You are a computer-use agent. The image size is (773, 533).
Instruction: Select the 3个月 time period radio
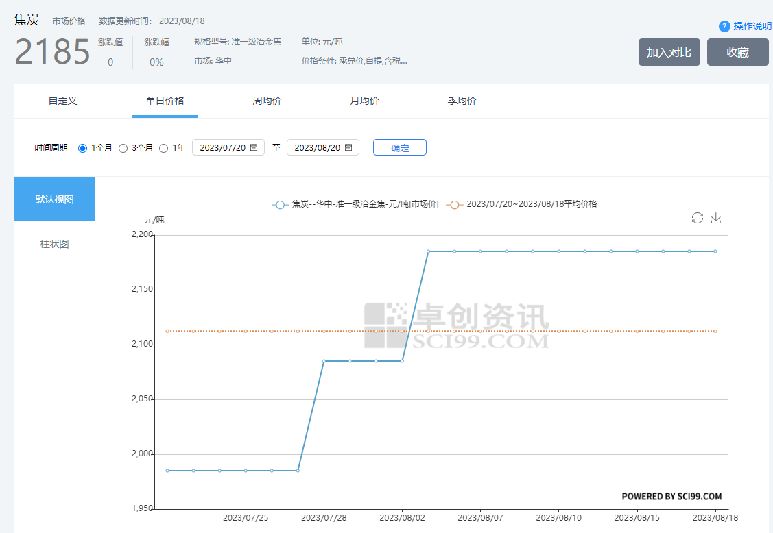click(x=123, y=147)
